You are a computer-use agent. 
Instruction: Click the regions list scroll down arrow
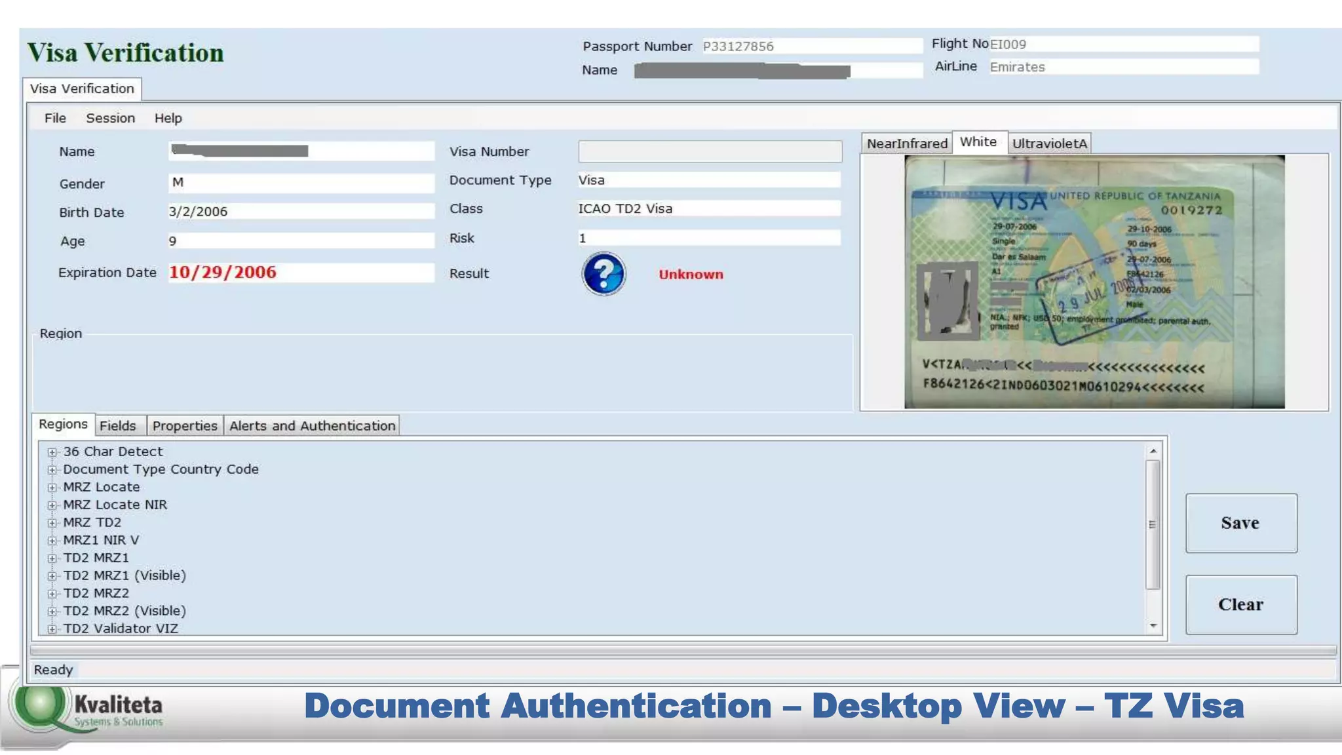point(1153,626)
